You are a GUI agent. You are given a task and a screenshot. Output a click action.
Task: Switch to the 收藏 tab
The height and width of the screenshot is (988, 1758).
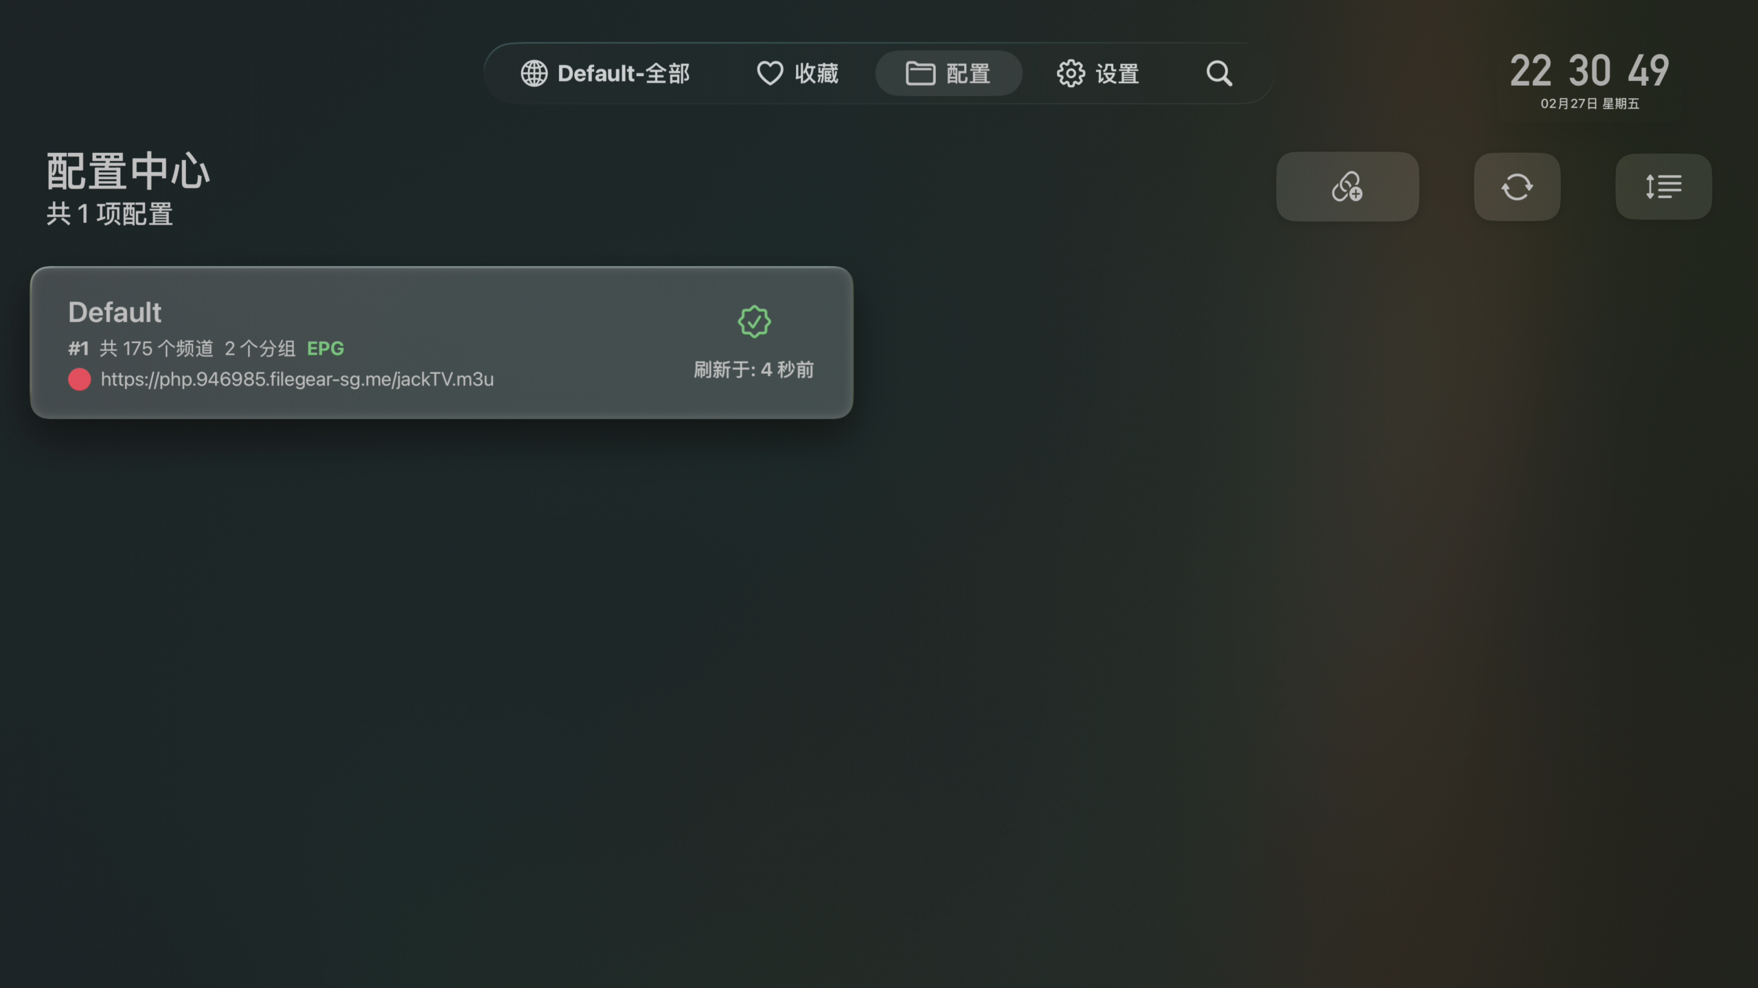(x=817, y=73)
